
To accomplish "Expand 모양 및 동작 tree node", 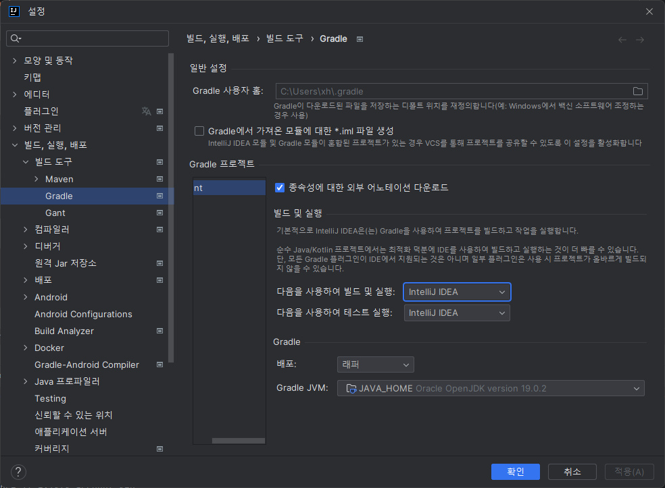I will coord(15,61).
